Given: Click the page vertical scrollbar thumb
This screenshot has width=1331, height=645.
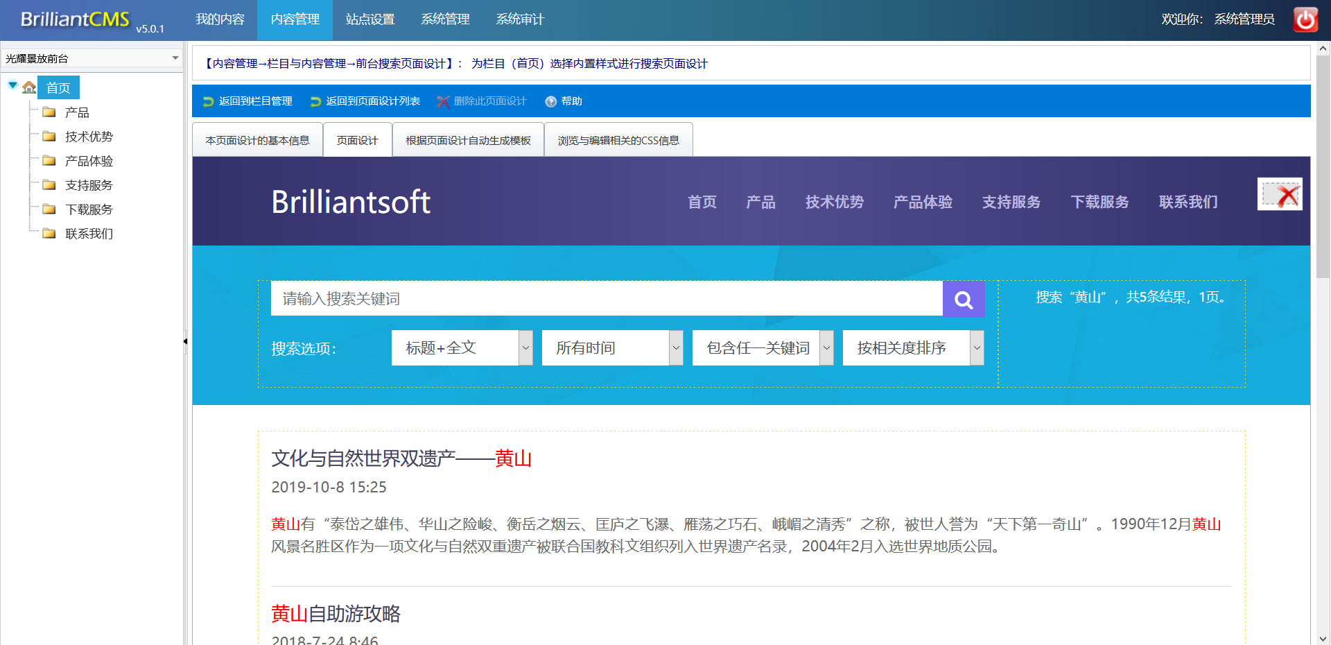Looking at the screenshot, I should [1323, 166].
